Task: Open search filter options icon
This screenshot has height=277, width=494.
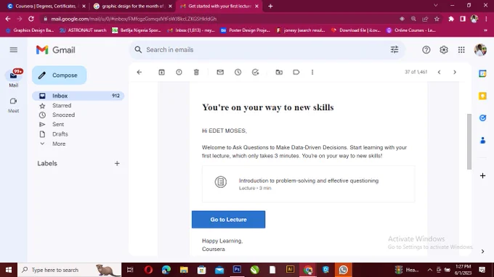Action: tap(394, 49)
